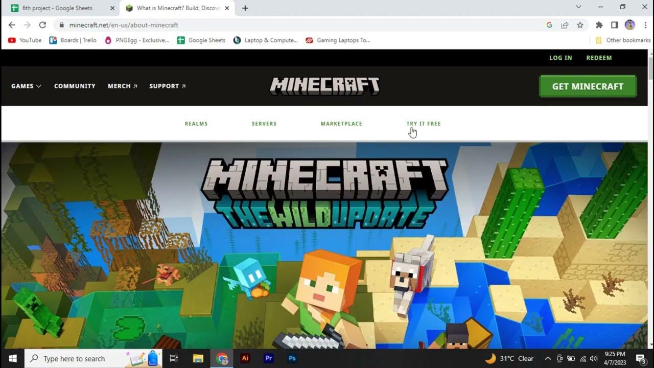Open the YouTube bookmark
The image size is (654, 368).
(25, 40)
